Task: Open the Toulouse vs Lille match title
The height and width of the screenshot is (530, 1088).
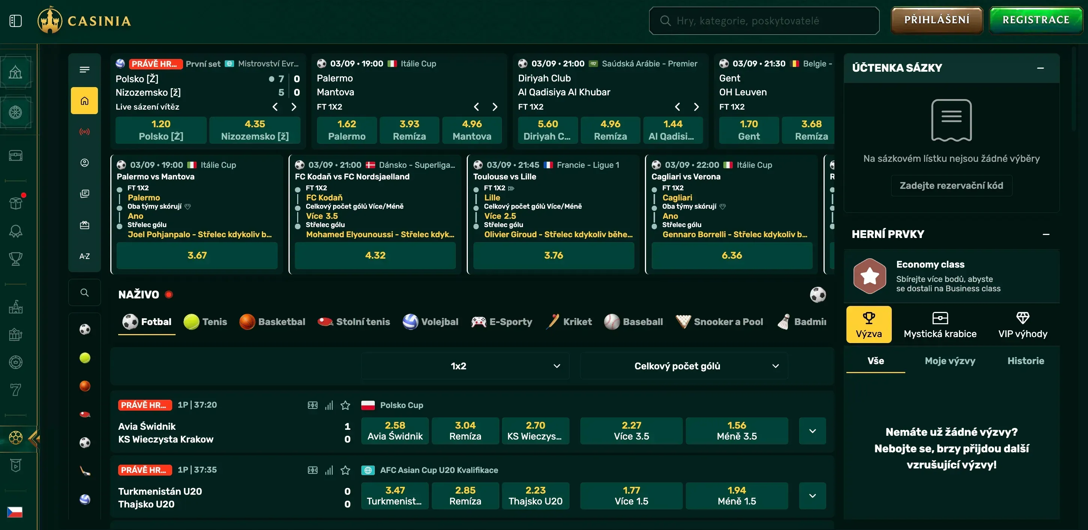Action: pos(504,177)
